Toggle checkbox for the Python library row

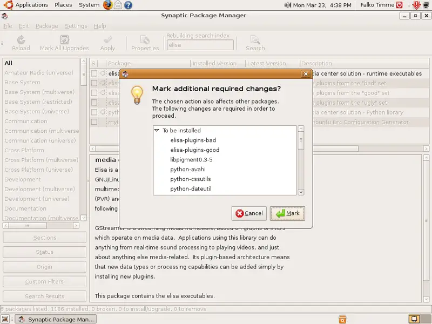point(94,112)
